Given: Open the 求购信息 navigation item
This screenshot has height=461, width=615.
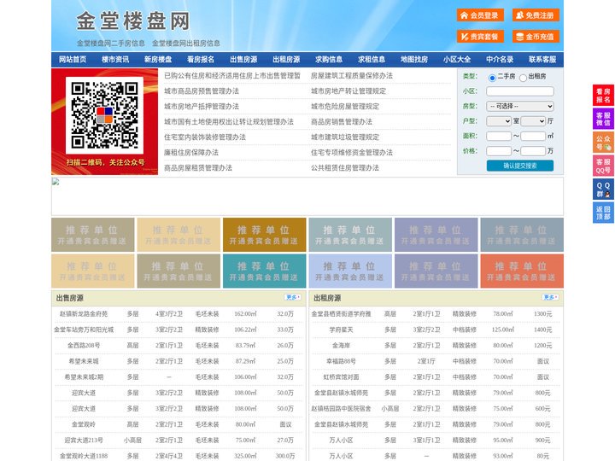Looking at the screenshot, I should click(329, 60).
